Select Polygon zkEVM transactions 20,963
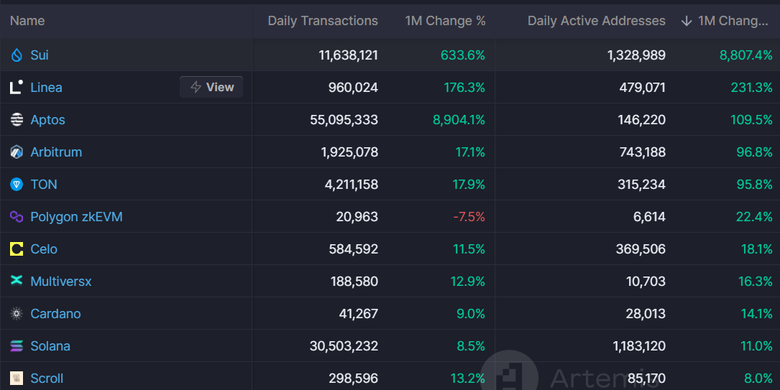 click(x=357, y=217)
